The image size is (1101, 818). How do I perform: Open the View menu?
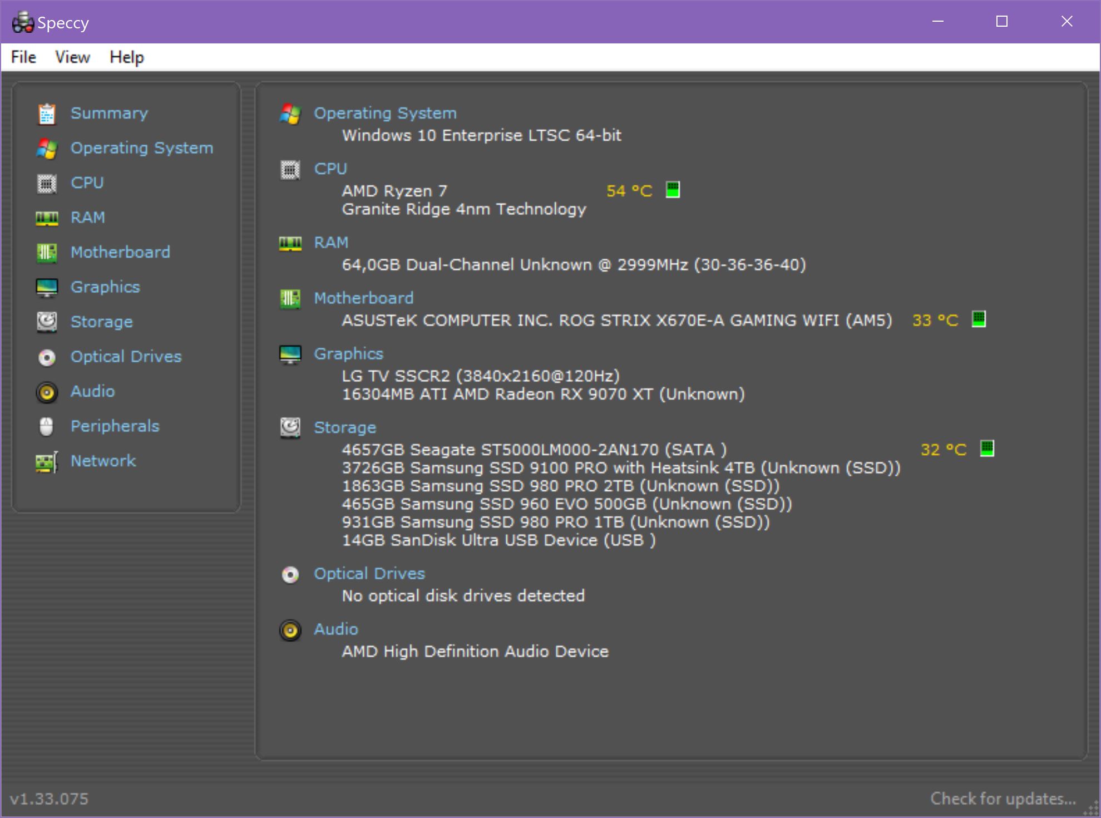point(72,57)
